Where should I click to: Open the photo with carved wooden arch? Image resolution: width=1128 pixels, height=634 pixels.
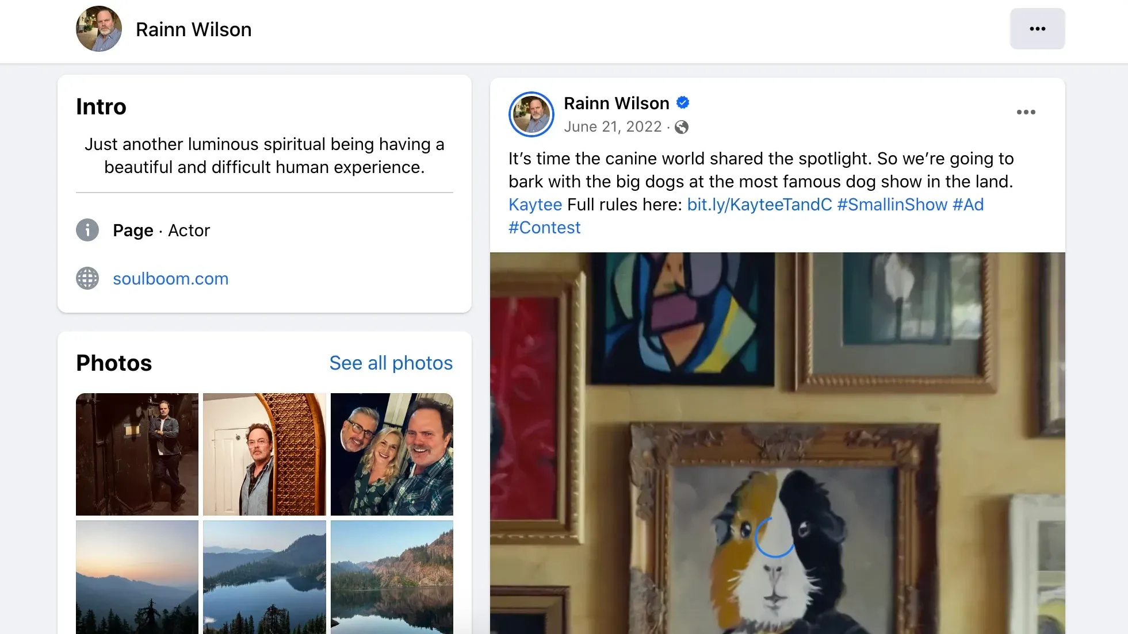pyautogui.click(x=264, y=454)
